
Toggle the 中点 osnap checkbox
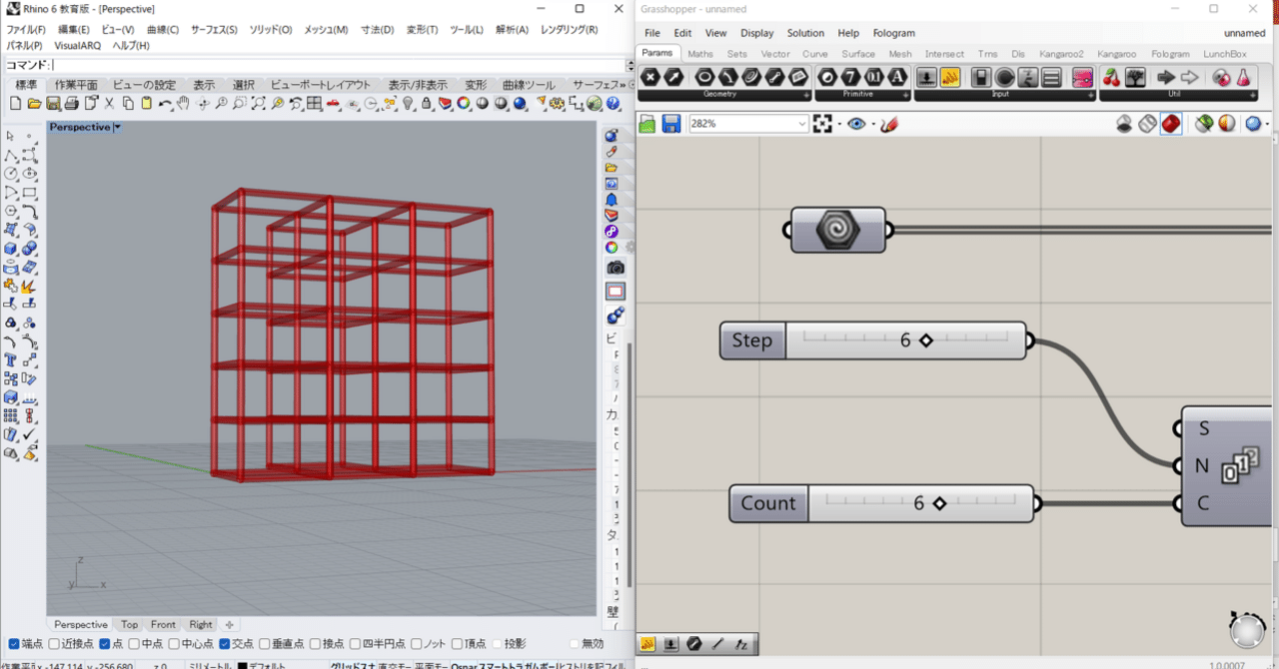click(132, 644)
